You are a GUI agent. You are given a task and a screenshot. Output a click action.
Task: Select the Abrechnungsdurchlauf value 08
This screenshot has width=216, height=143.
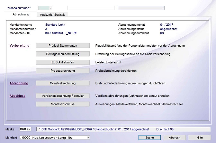(162, 33)
